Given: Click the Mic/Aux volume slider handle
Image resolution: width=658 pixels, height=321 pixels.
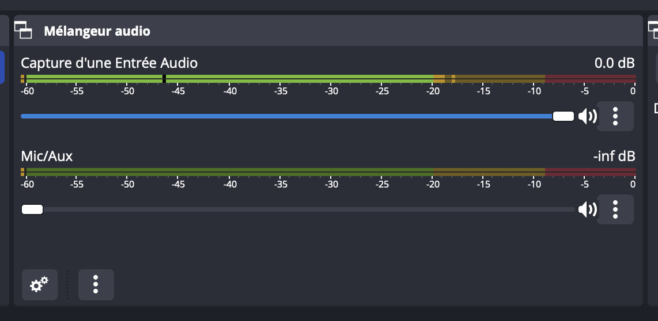Looking at the screenshot, I should click(32, 209).
